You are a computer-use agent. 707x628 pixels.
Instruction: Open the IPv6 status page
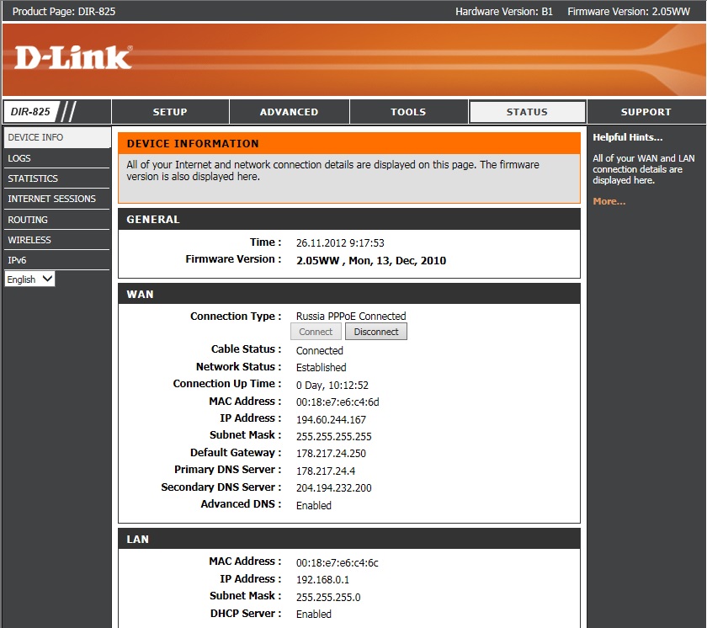pos(57,260)
